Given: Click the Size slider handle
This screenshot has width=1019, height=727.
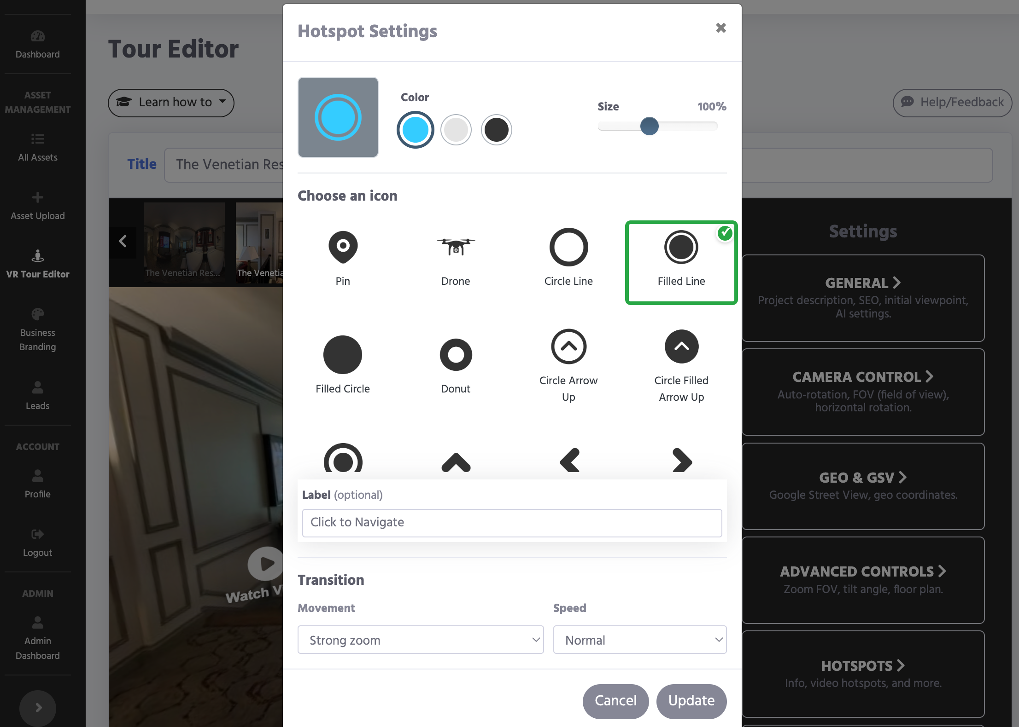Looking at the screenshot, I should pyautogui.click(x=650, y=126).
